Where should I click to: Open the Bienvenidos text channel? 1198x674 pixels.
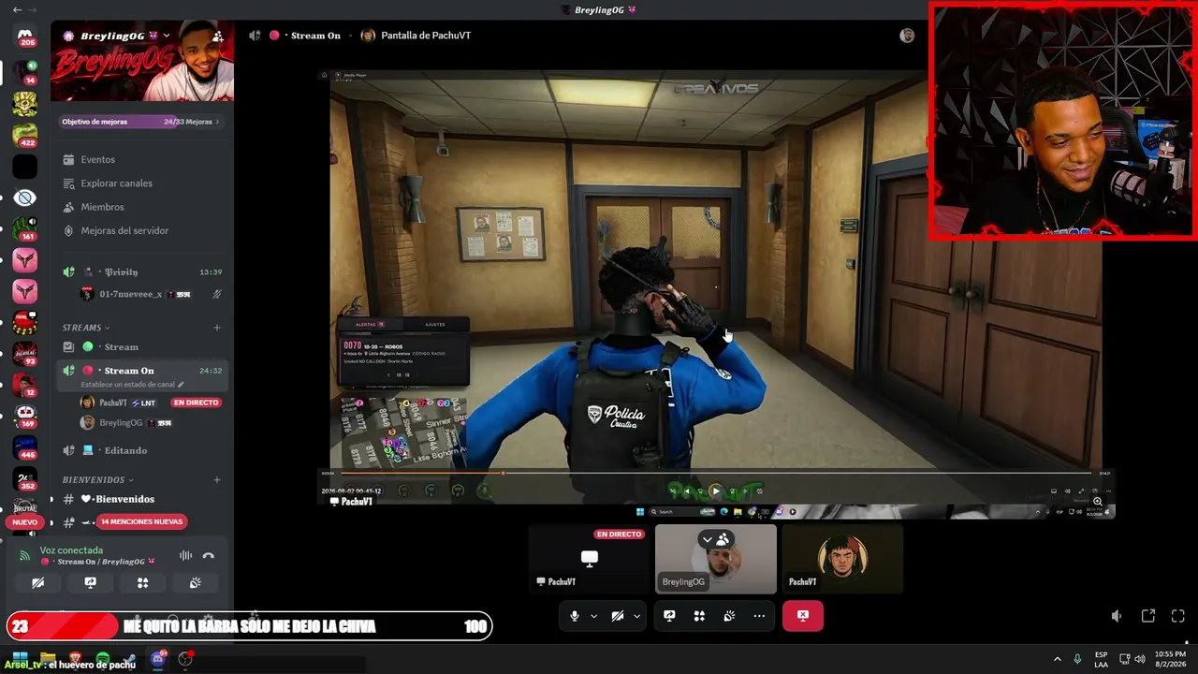[142, 500]
